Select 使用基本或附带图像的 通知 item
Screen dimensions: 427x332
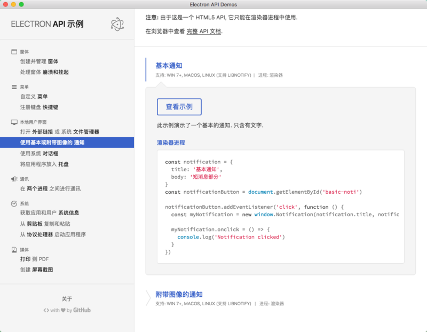click(x=67, y=143)
